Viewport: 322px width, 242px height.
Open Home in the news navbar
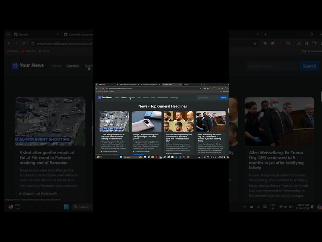[117, 97]
